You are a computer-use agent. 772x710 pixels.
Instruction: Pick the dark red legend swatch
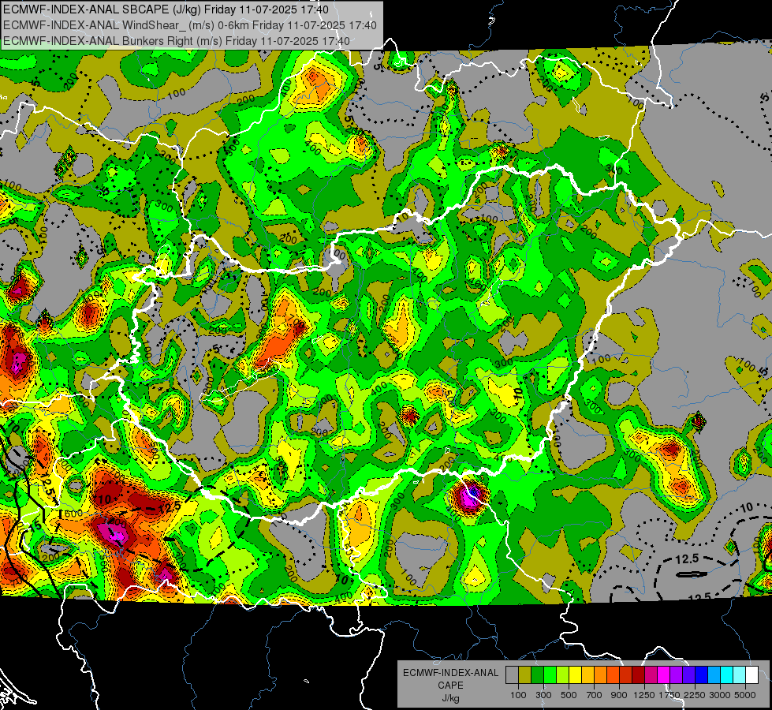coord(639,675)
